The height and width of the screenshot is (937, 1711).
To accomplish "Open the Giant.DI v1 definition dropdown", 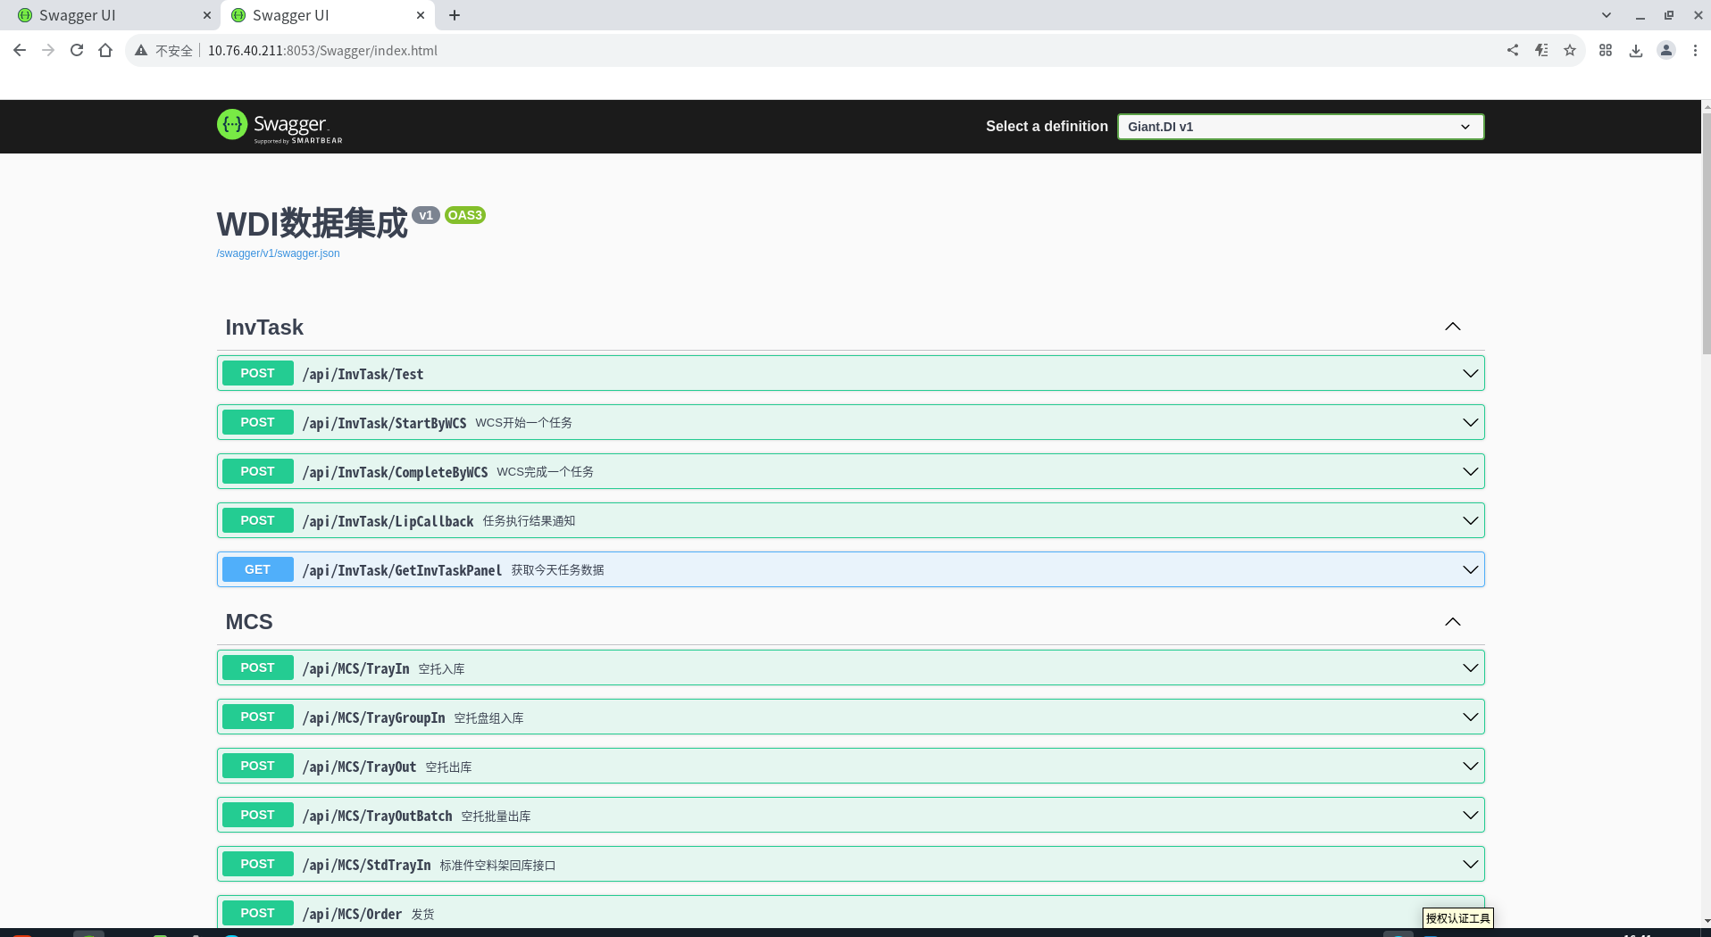I will pos(1300,127).
